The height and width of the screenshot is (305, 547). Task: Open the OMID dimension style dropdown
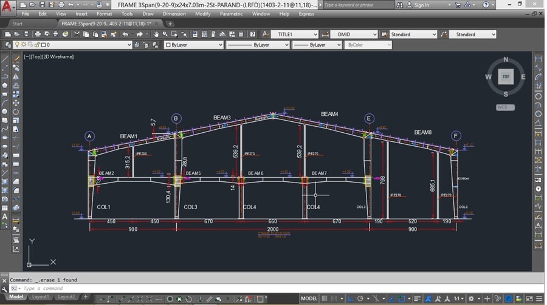tap(354, 34)
